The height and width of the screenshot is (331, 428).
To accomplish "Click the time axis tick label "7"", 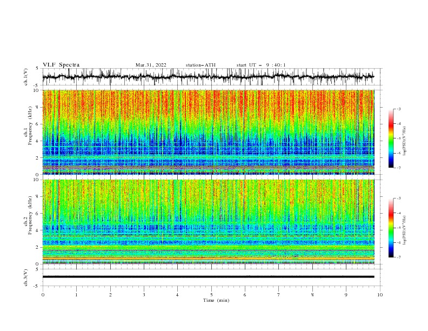I will 279,295.
